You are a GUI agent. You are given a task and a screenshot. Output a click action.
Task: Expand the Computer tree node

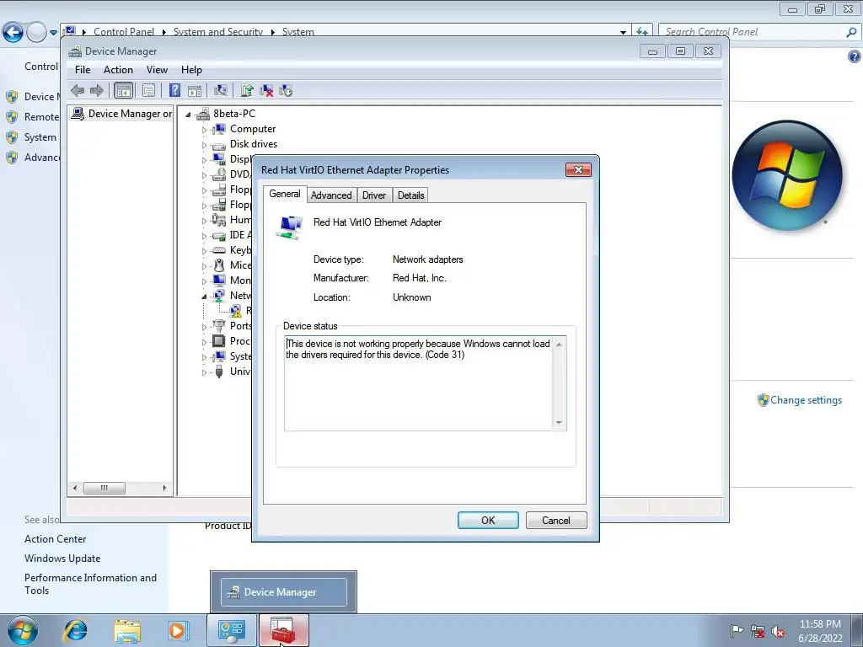[x=204, y=130]
